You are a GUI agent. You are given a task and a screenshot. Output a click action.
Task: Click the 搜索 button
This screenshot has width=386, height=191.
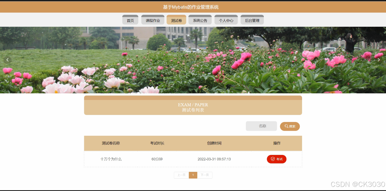point(290,126)
